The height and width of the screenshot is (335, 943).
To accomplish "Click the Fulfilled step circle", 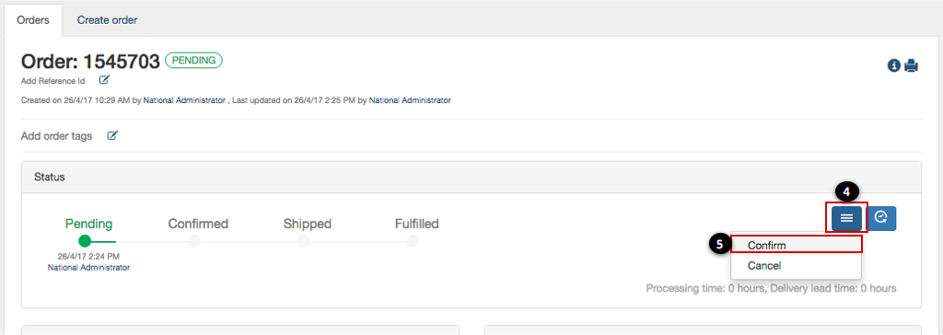I will click(x=412, y=241).
